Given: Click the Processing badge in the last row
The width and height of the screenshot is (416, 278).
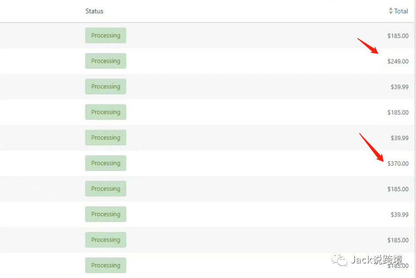Looking at the screenshot, I should pos(106,265).
